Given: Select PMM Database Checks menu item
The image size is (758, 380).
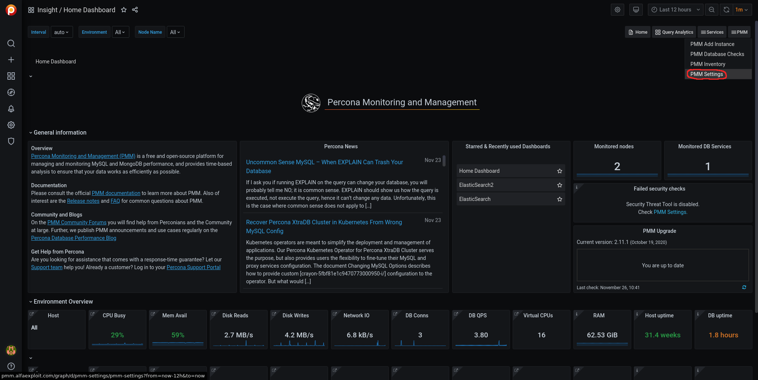Looking at the screenshot, I should [718, 54].
